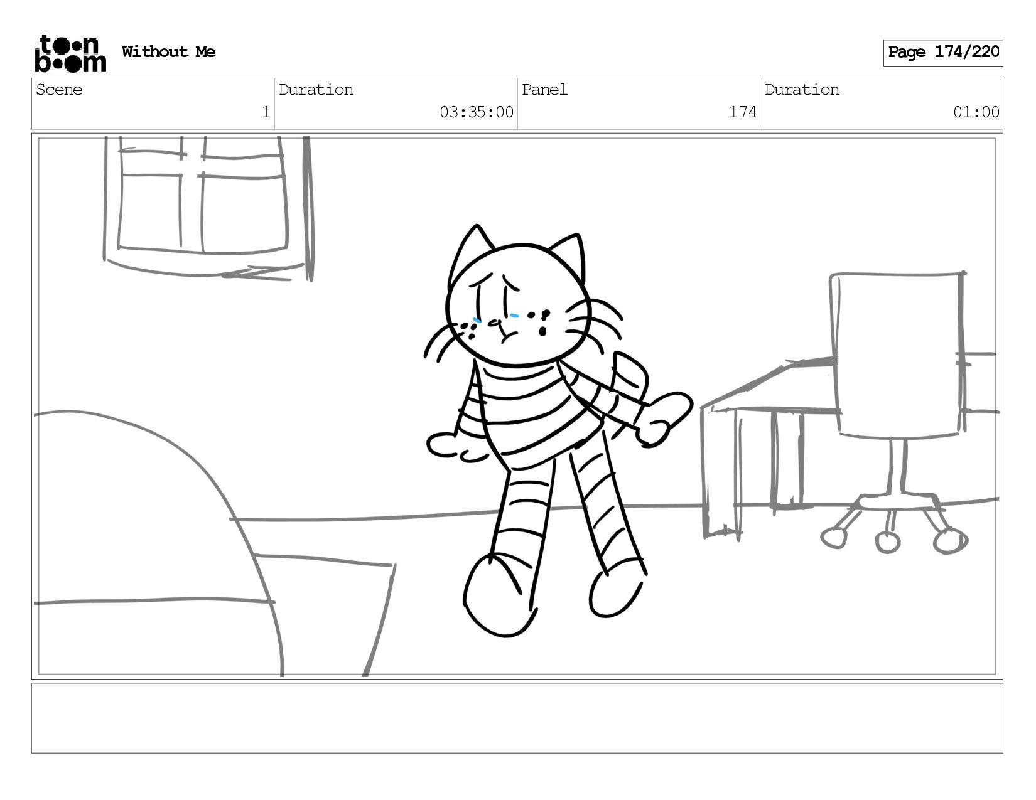
Task: Click the Toon Boom logo
Action: (70, 53)
